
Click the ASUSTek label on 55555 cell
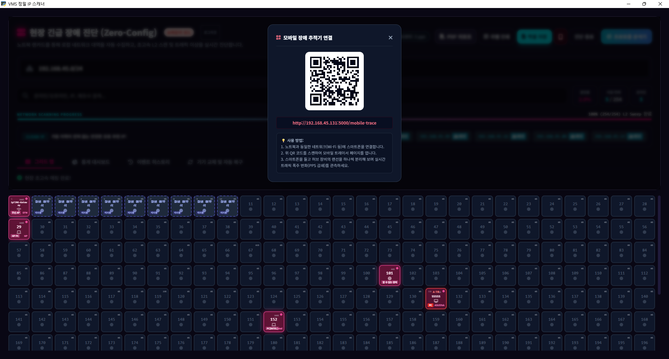coord(439,305)
